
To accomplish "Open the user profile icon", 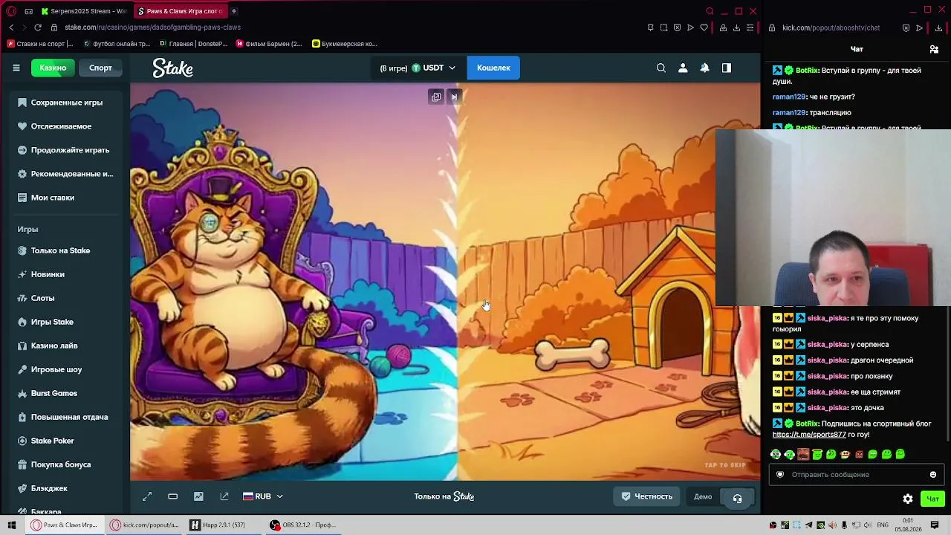I will coord(683,68).
